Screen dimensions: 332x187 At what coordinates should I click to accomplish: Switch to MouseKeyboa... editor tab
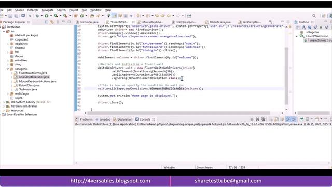(x=150, y=22)
